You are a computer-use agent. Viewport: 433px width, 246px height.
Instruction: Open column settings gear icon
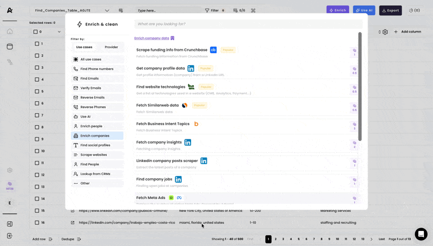[385, 32]
